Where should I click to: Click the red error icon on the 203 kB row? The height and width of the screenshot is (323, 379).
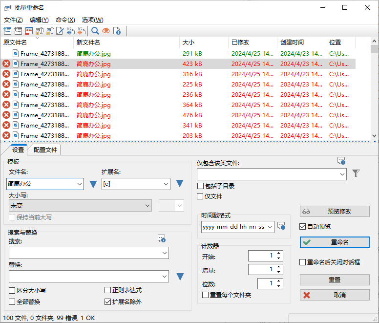(6, 136)
